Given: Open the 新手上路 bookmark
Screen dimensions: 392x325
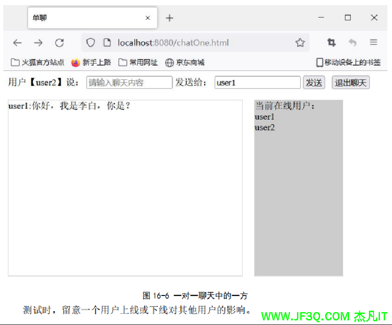Looking at the screenshot, I should coord(91,62).
